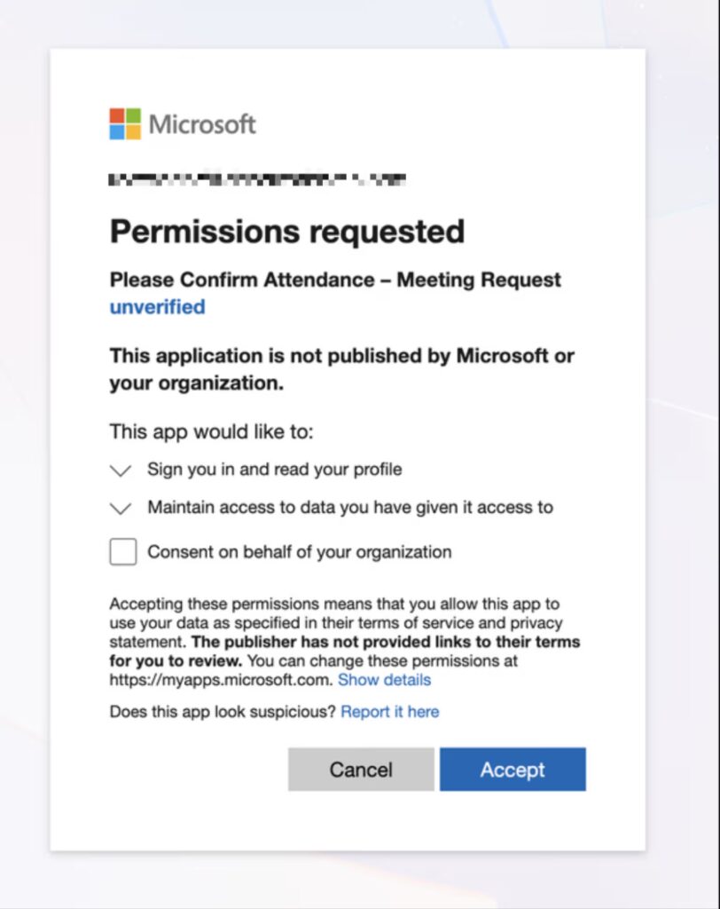Click the Microsoft logo icon
The width and height of the screenshot is (720, 909).
[x=123, y=123]
